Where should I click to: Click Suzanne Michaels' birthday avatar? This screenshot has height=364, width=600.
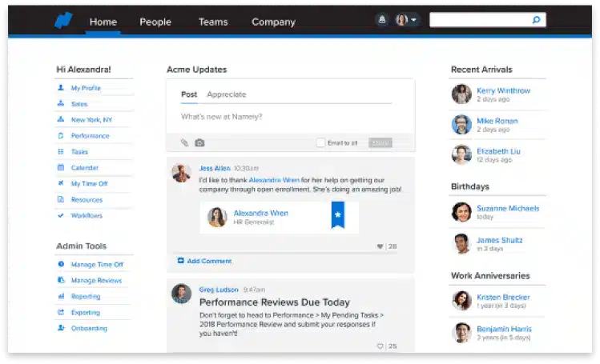coord(461,212)
